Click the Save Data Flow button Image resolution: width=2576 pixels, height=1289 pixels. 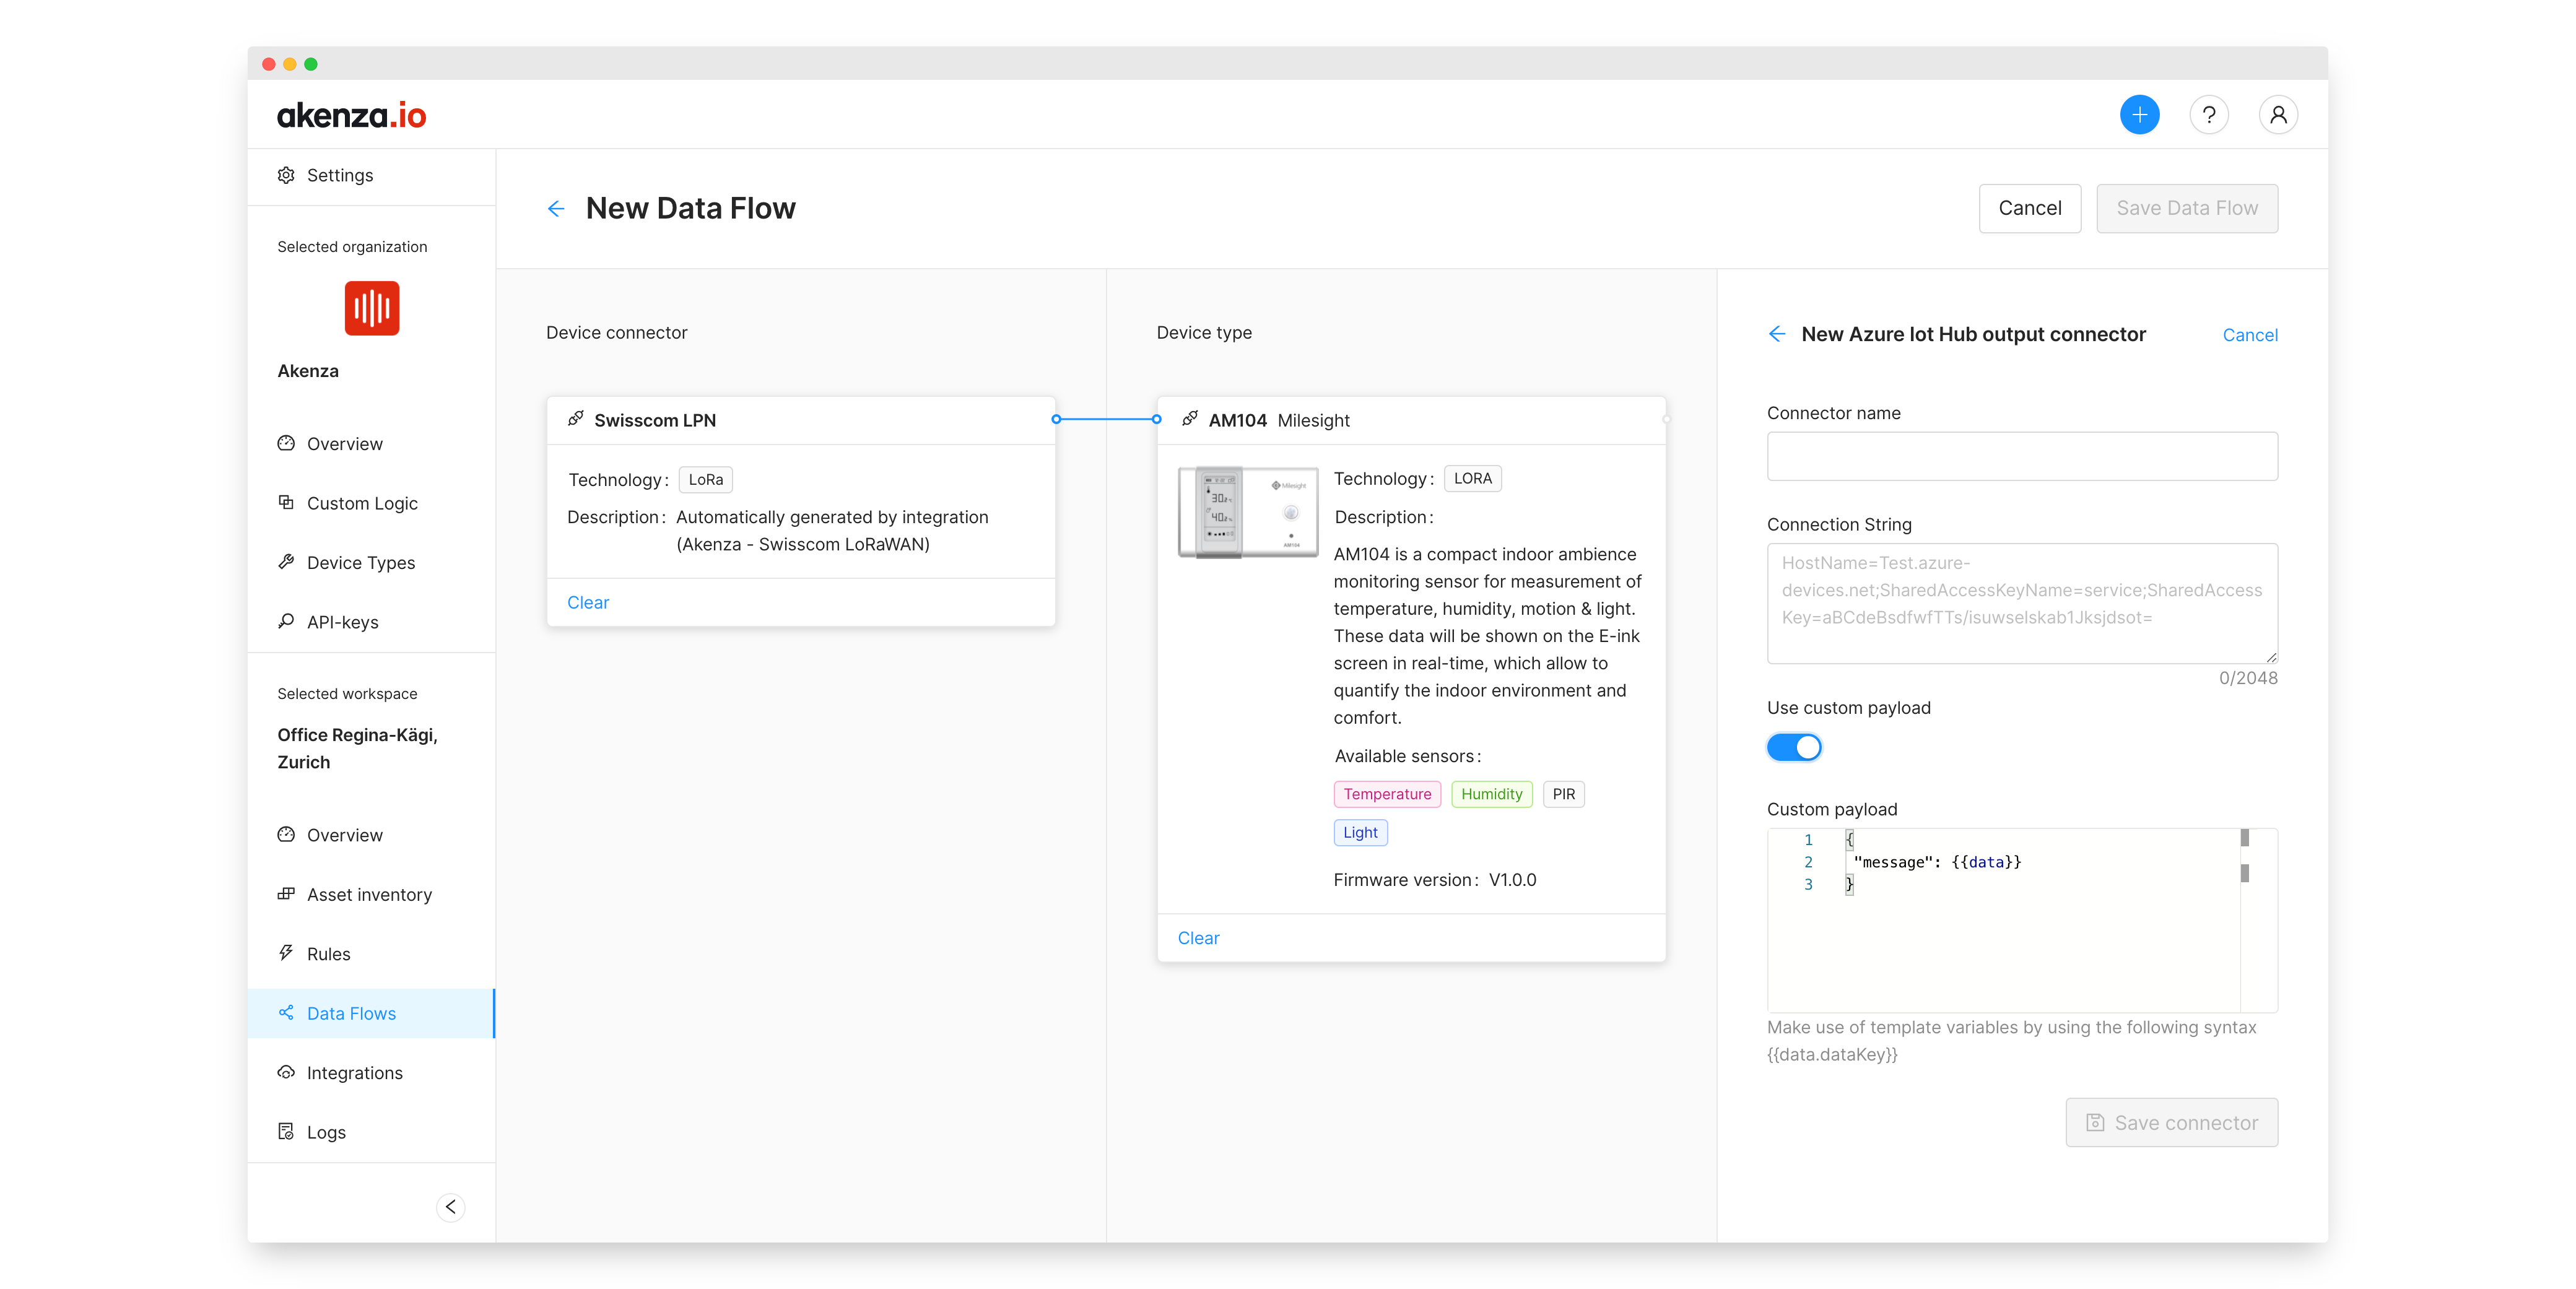[x=2186, y=208]
